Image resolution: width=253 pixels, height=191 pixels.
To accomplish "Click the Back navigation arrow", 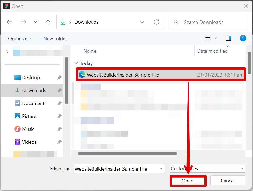I will point(9,22).
